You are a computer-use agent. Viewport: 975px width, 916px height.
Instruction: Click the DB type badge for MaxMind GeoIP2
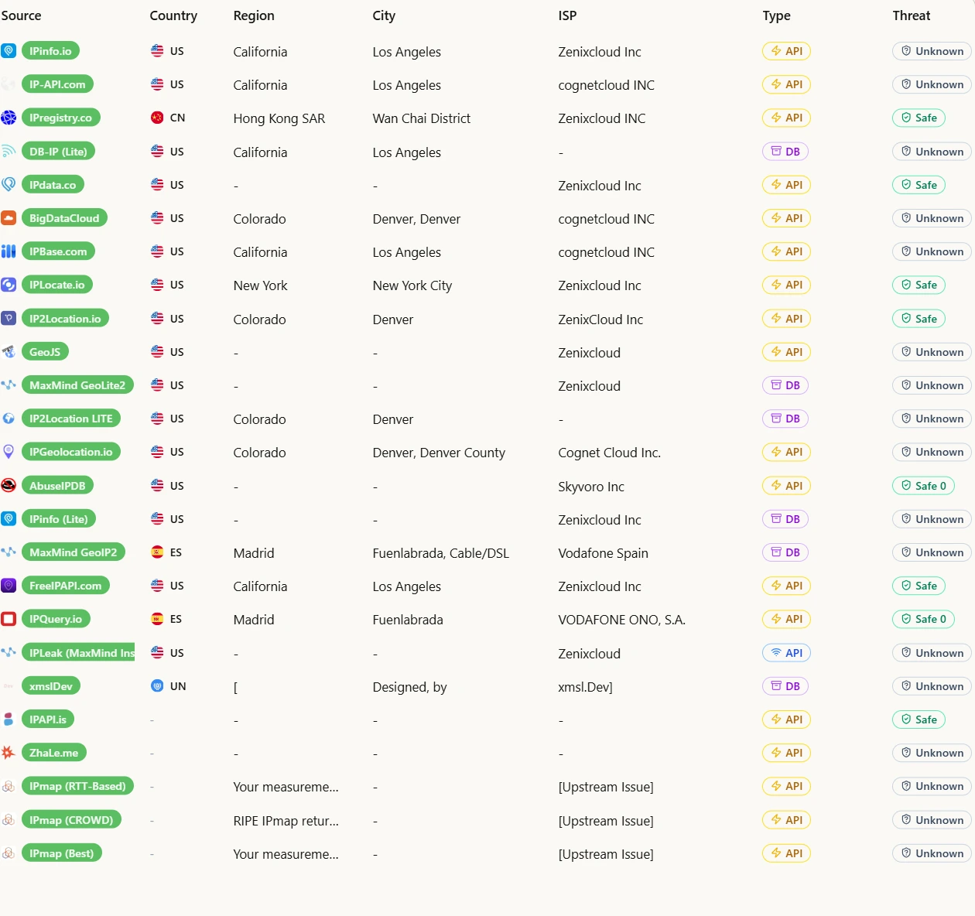tap(785, 552)
